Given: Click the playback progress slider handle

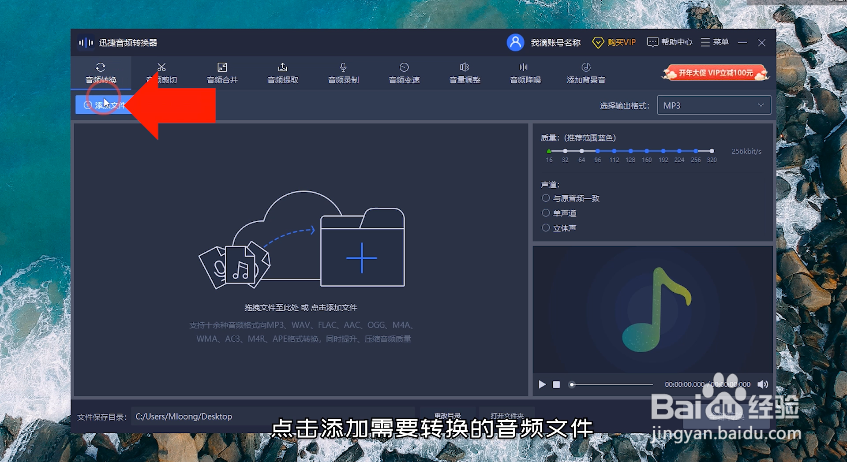Looking at the screenshot, I should coord(572,384).
